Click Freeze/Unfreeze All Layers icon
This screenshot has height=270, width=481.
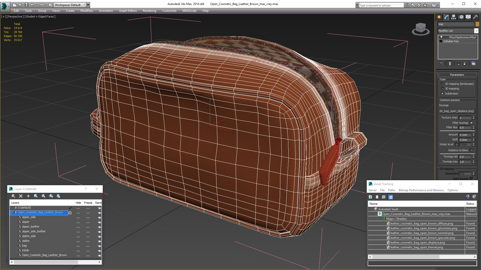pyautogui.click(x=58, y=196)
